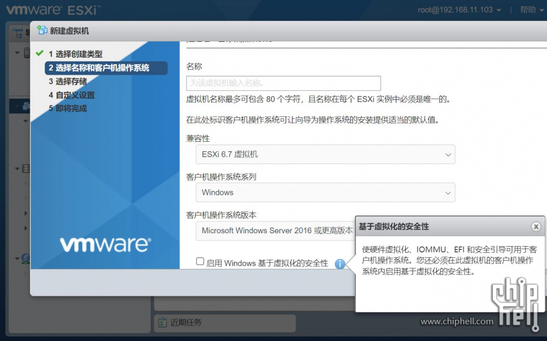This screenshot has width=547, height=341.
Task: Select step 3 选择存储
Action: click(68, 81)
